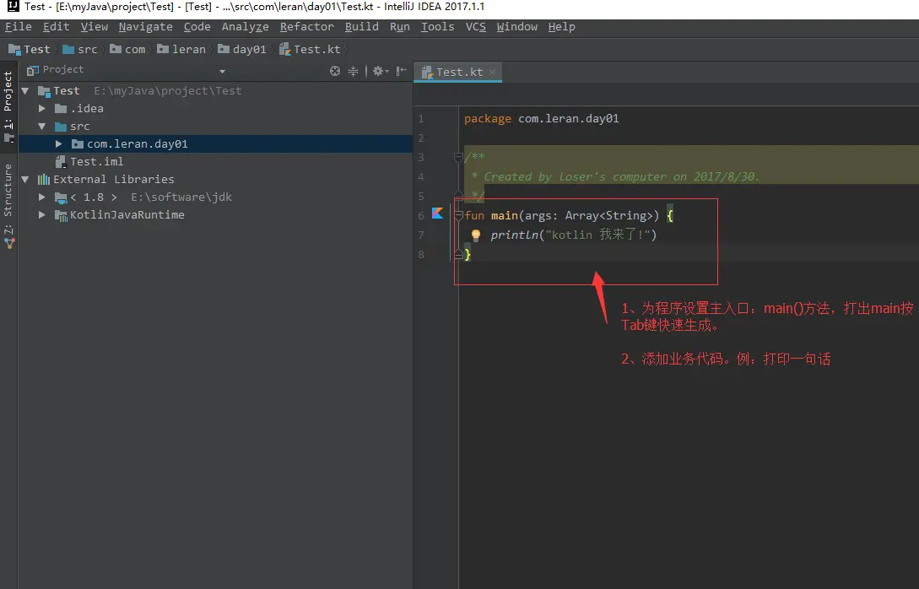Open the Help menu
Screen dimensions: 919x589
click(x=561, y=27)
